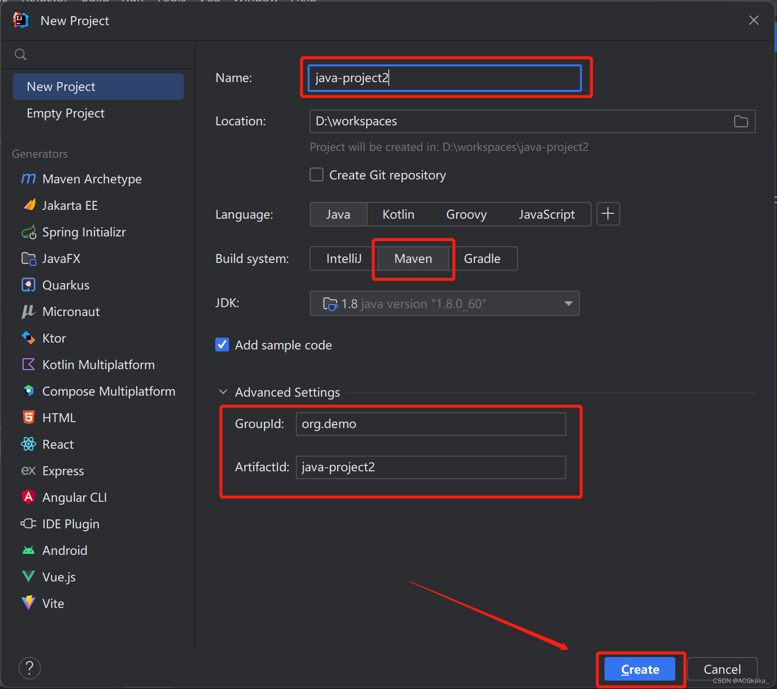Image resolution: width=777 pixels, height=689 pixels.
Task: Close the New Project dialog
Action: coord(753,20)
